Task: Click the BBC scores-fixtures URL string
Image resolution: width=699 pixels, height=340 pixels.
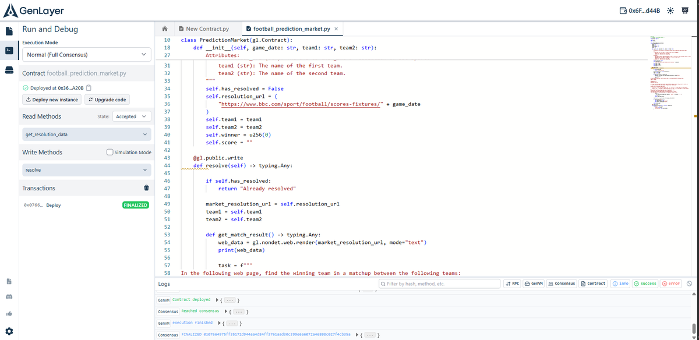Action: coord(301,104)
